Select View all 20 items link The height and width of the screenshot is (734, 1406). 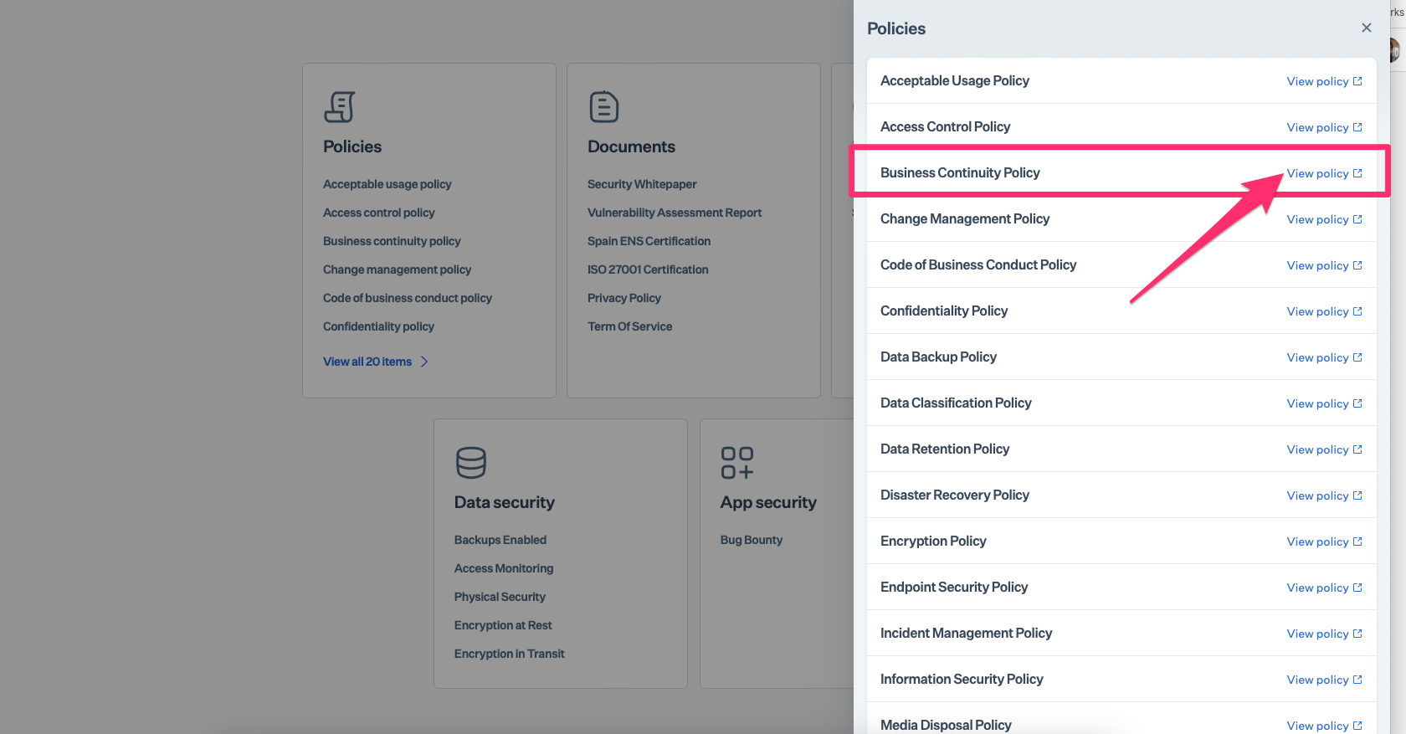coord(367,362)
